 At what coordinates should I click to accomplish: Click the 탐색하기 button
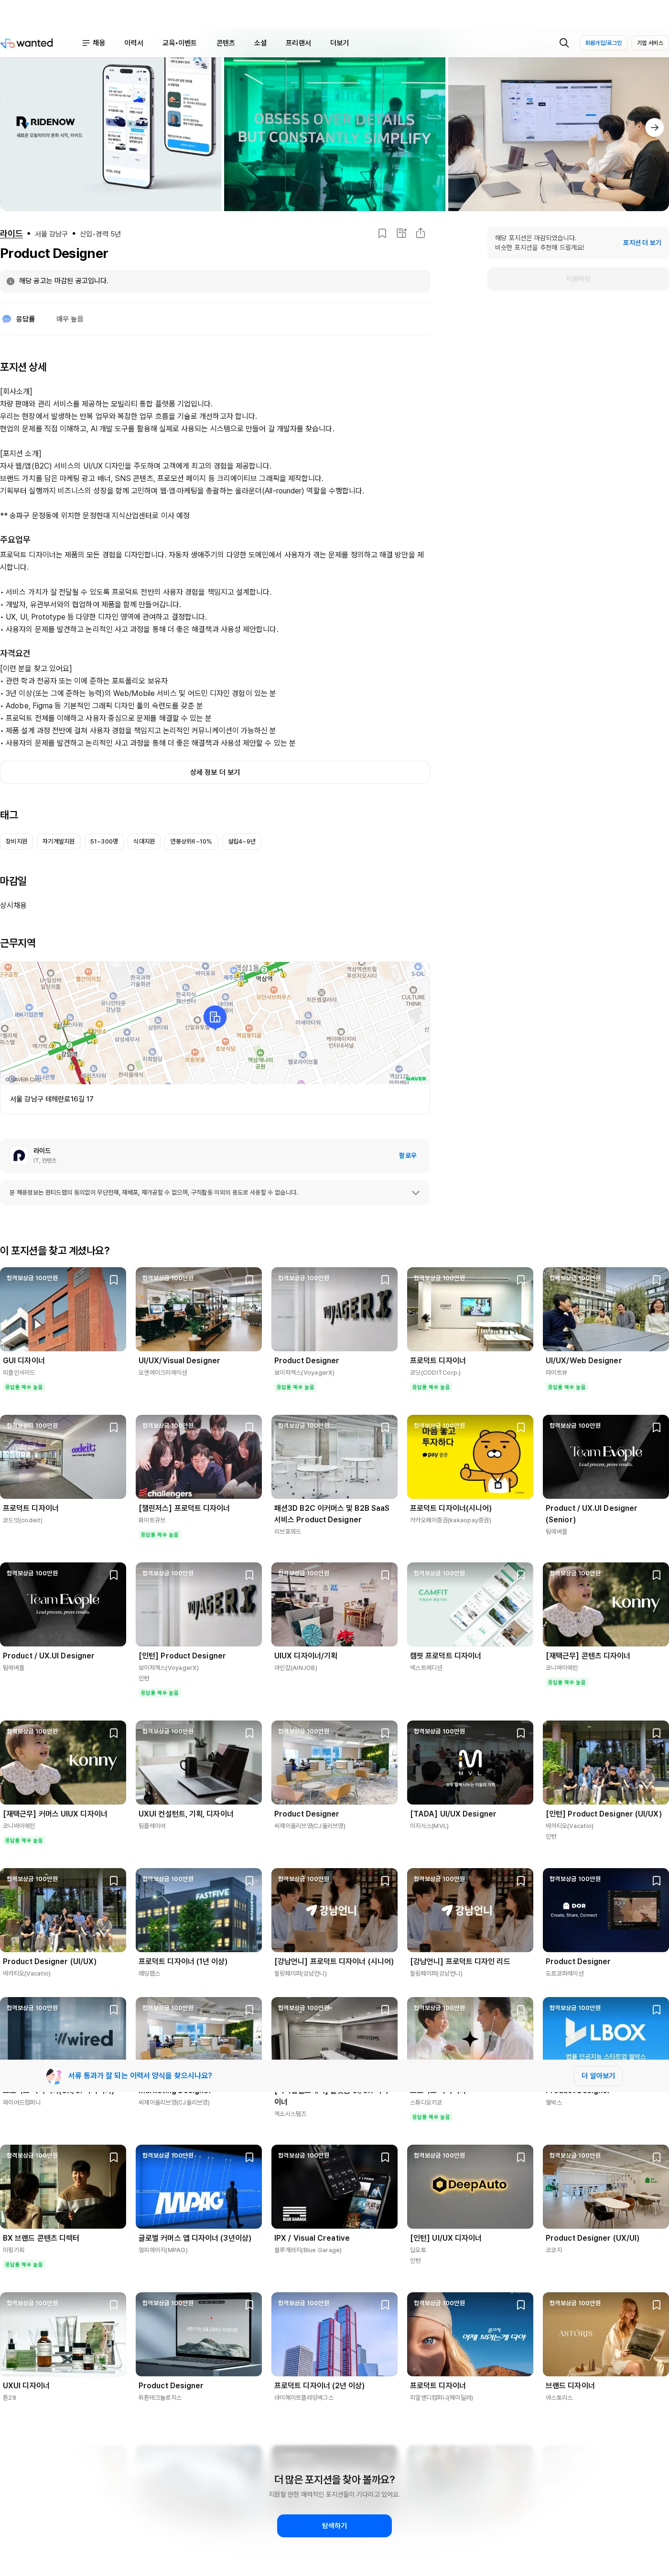coord(334,2525)
